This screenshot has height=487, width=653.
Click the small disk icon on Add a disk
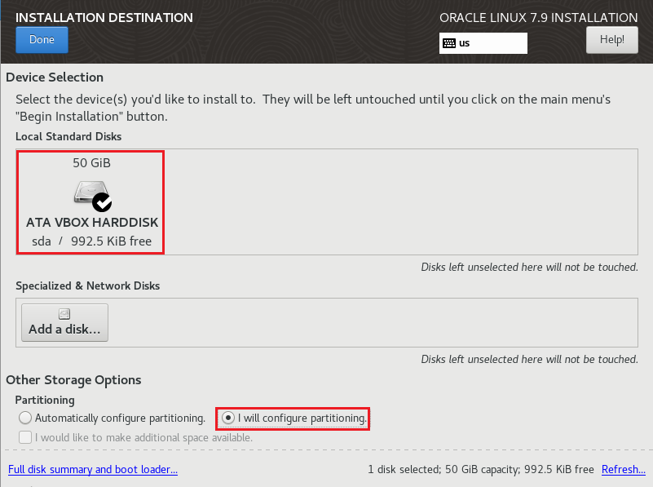64,314
